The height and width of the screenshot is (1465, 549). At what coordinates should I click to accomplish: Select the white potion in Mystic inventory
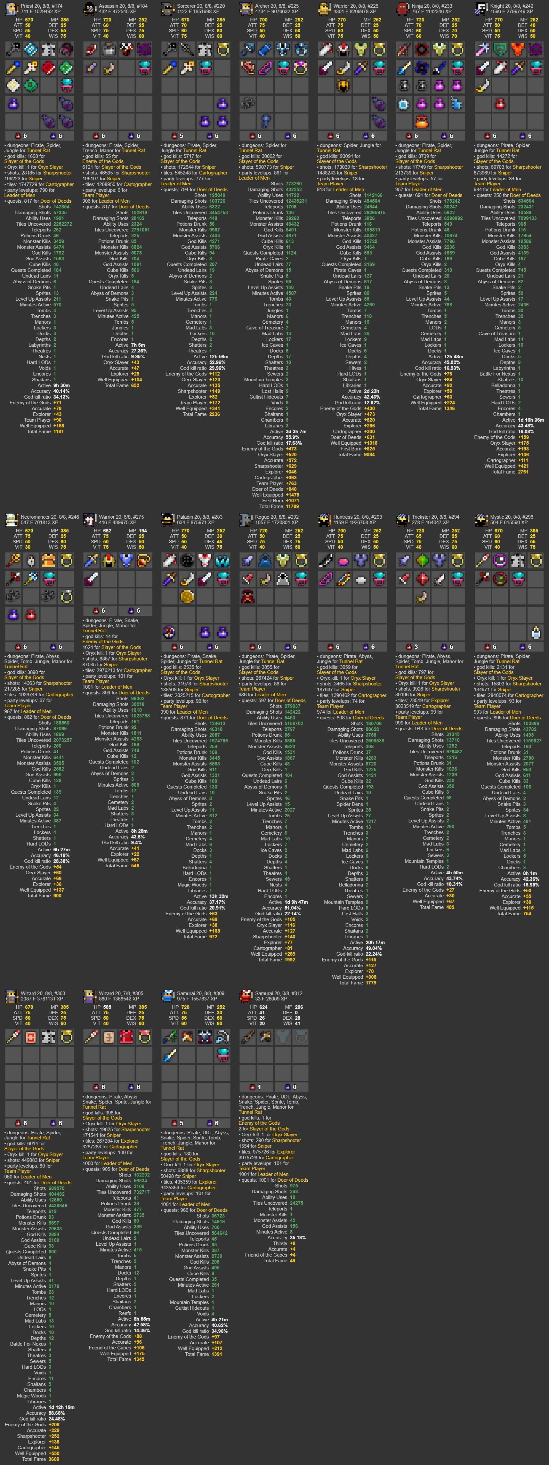pyautogui.click(x=535, y=632)
